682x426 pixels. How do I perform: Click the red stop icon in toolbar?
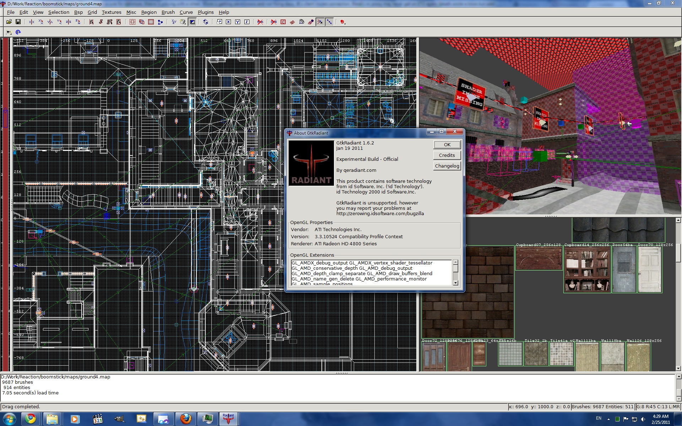point(342,22)
